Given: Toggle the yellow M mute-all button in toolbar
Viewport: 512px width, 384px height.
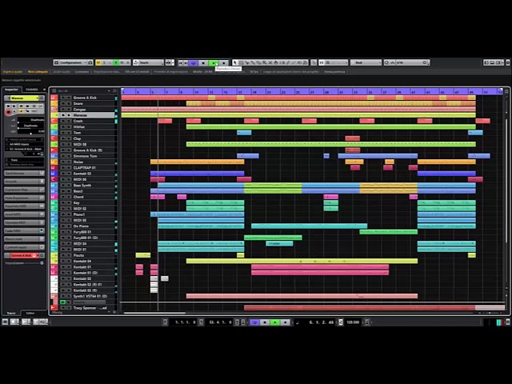Looking at the screenshot, I should click(x=98, y=62).
